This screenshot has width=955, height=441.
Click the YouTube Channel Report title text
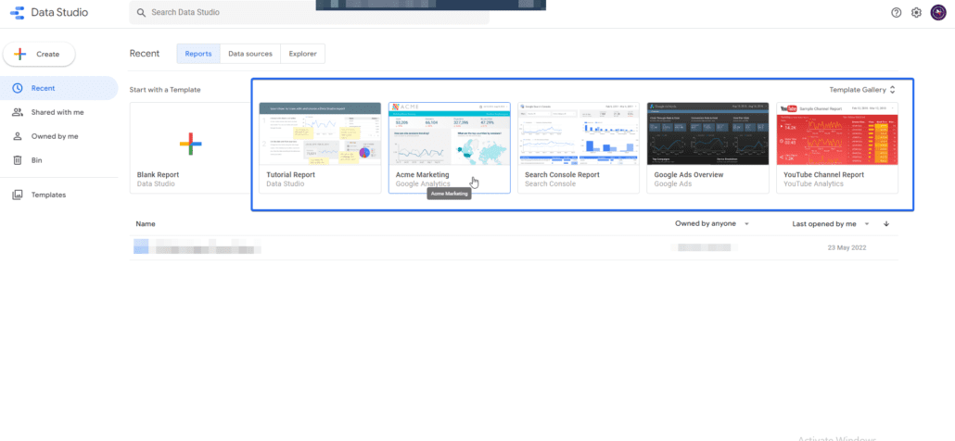[x=823, y=174]
